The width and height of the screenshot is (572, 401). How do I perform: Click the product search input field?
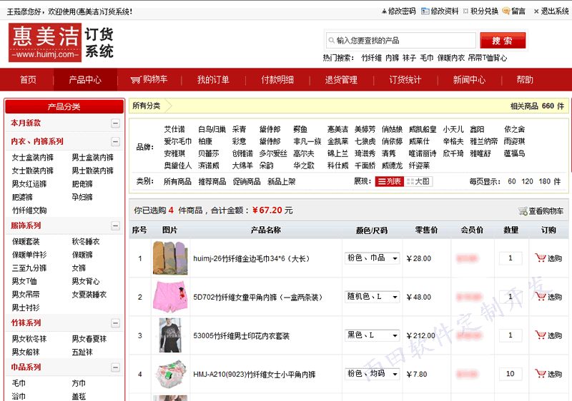401,41
